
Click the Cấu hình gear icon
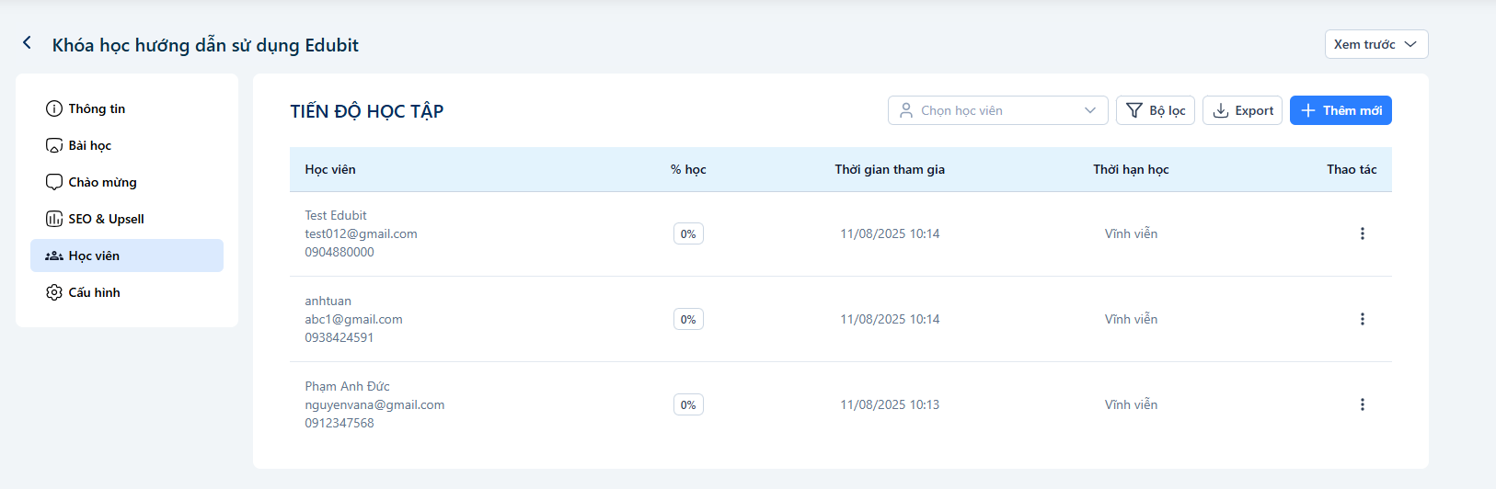point(54,292)
